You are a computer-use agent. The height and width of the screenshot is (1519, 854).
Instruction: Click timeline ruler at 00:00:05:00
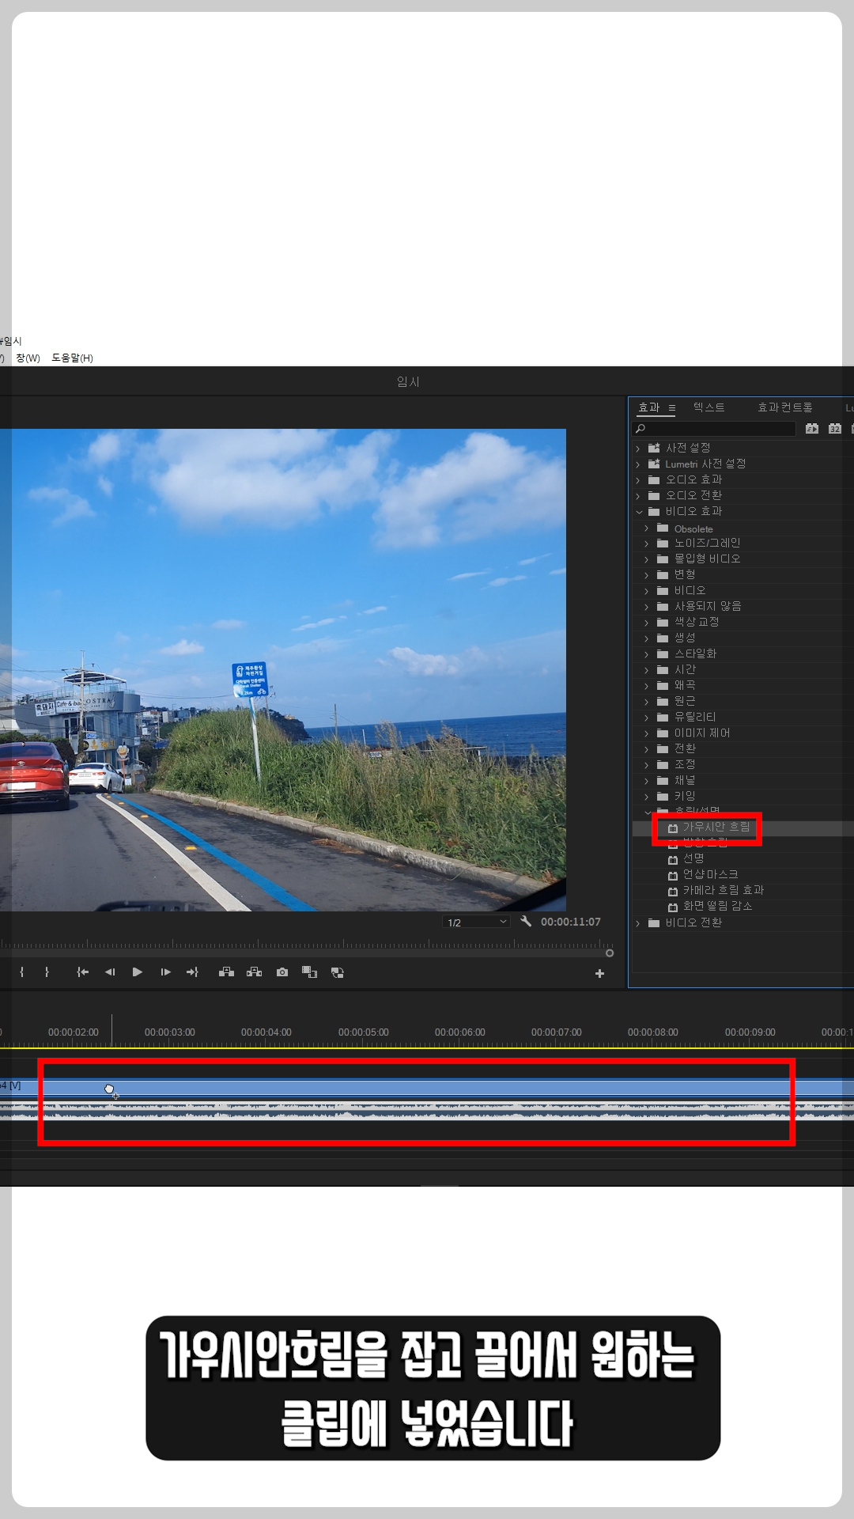click(364, 1032)
